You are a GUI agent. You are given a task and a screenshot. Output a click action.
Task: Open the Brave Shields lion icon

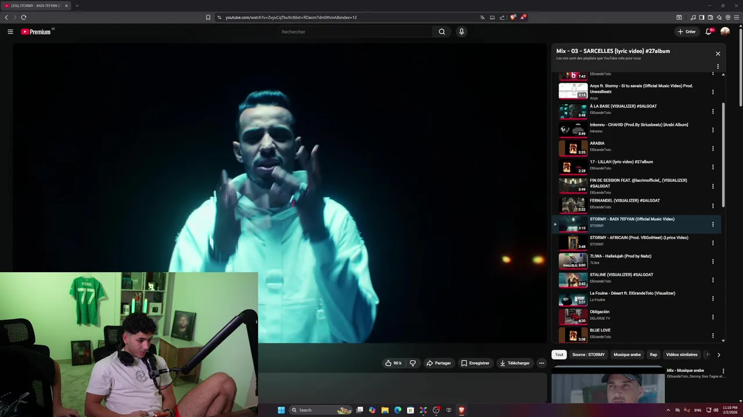(x=513, y=17)
